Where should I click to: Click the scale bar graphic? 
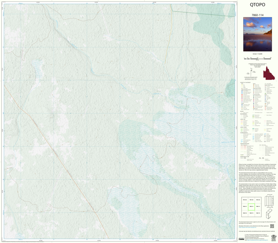point(257,58)
